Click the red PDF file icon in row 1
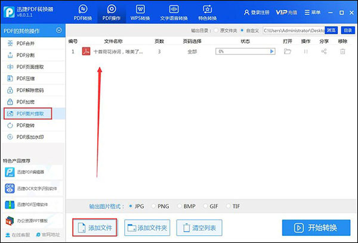Screen dimensions: 358x243 point(86,51)
